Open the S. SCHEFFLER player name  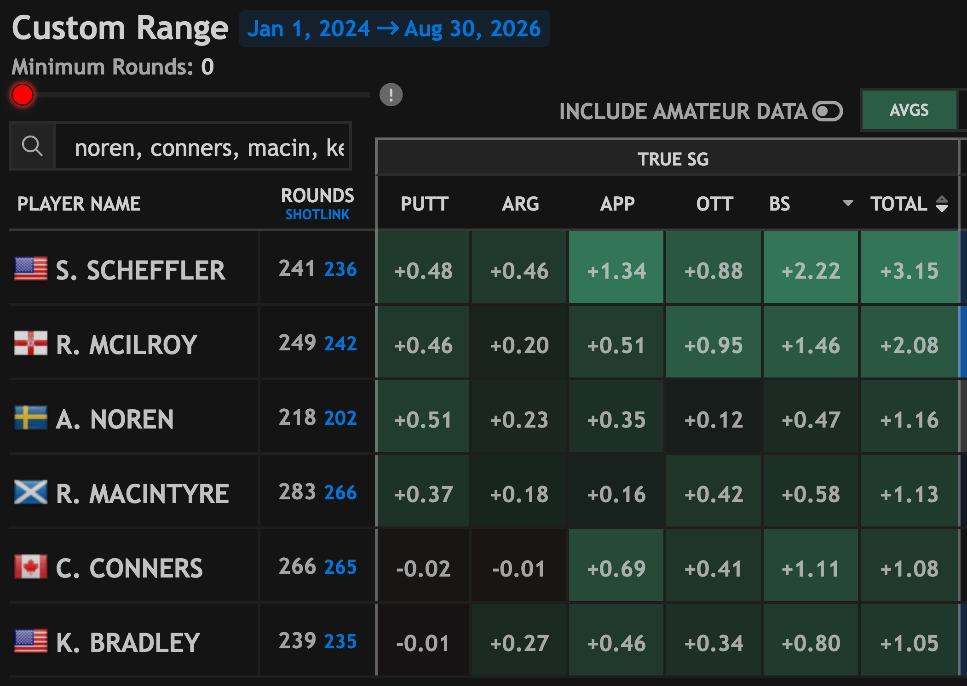coord(140,270)
